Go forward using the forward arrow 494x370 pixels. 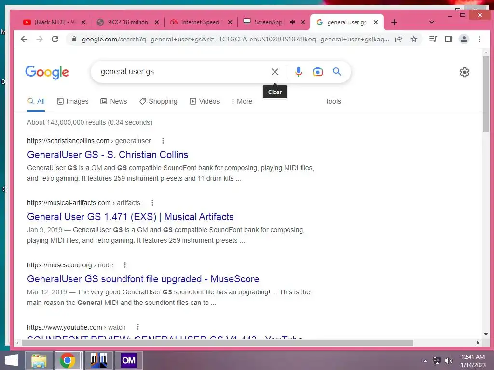(40, 39)
